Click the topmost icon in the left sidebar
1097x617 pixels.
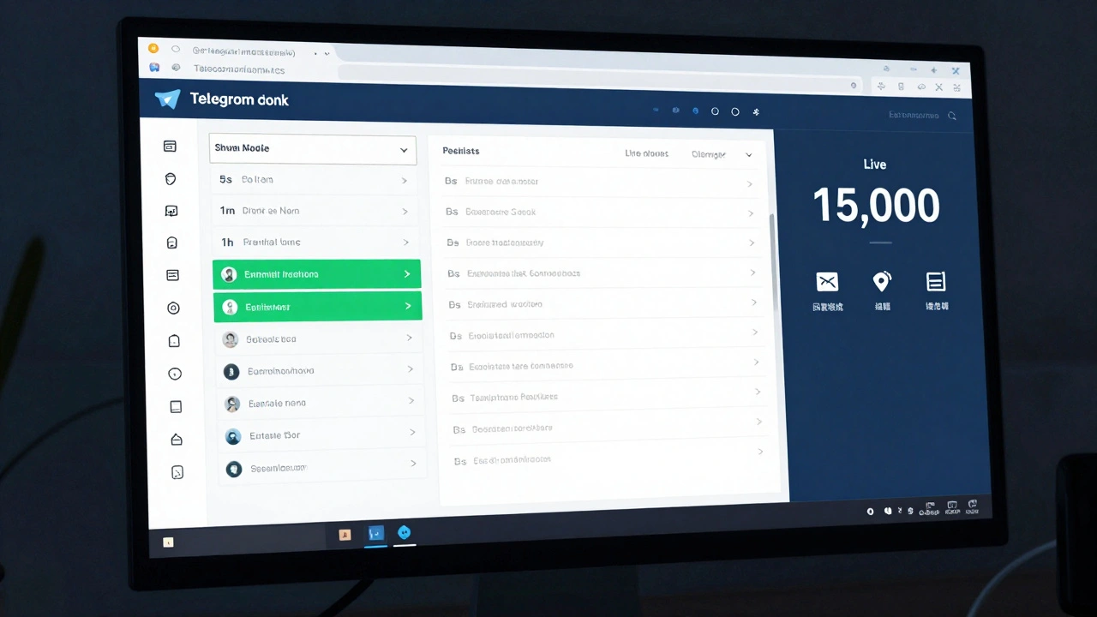(x=170, y=147)
